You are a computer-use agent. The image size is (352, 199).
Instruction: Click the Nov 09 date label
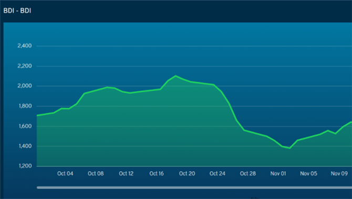339,173
